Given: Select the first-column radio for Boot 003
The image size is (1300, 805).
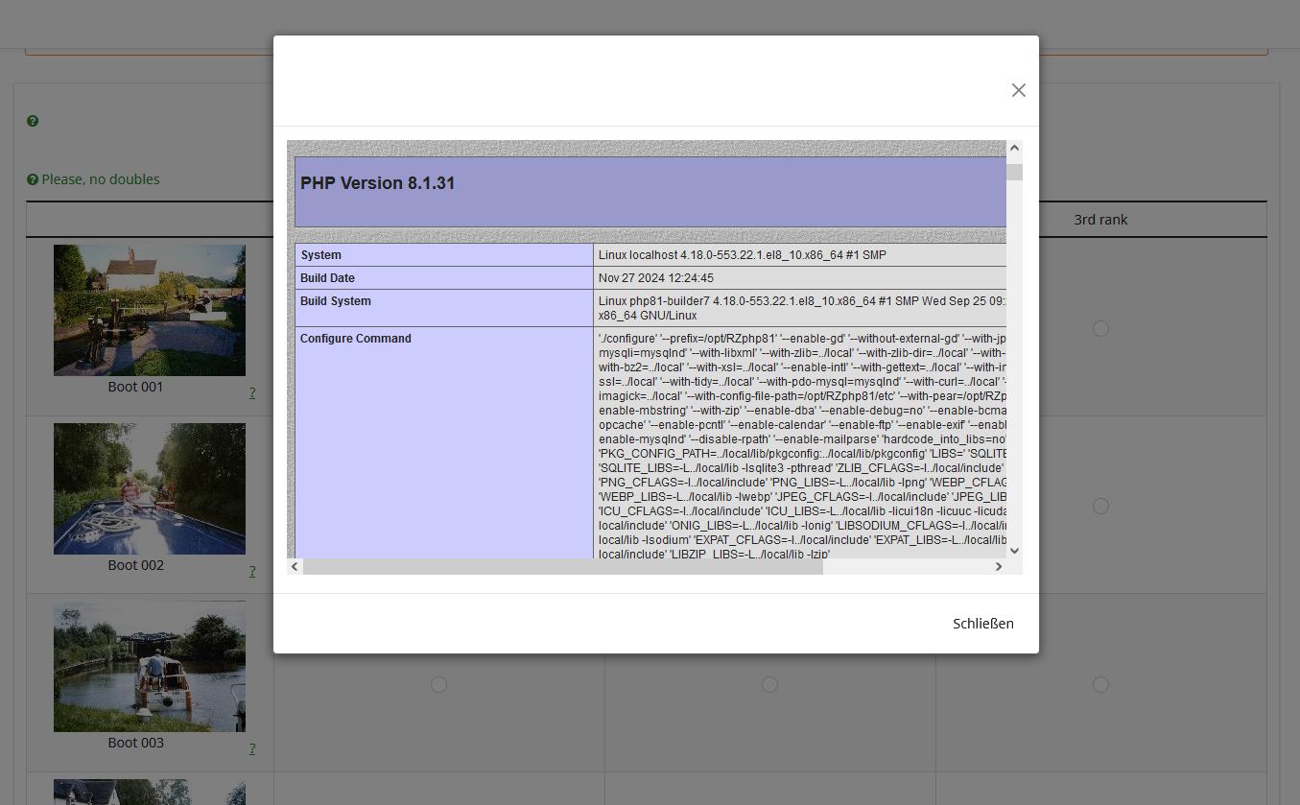Looking at the screenshot, I should (438, 684).
